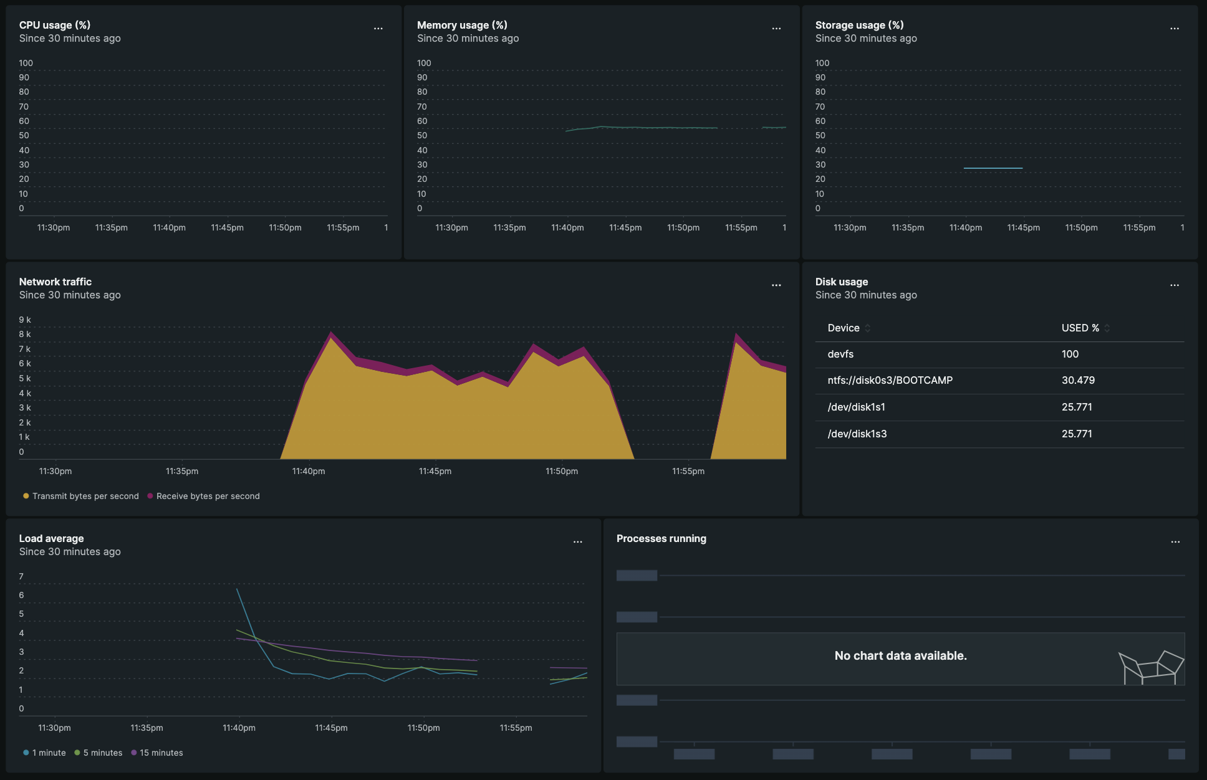Sort Disk usage table by USED % column

tap(1086, 328)
